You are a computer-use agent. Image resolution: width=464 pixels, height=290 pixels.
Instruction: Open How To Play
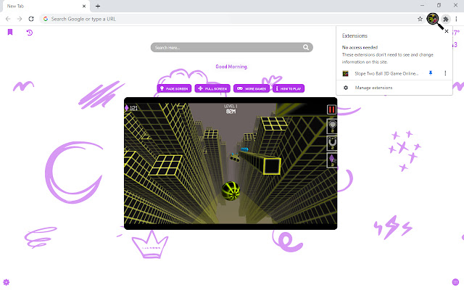(289, 88)
